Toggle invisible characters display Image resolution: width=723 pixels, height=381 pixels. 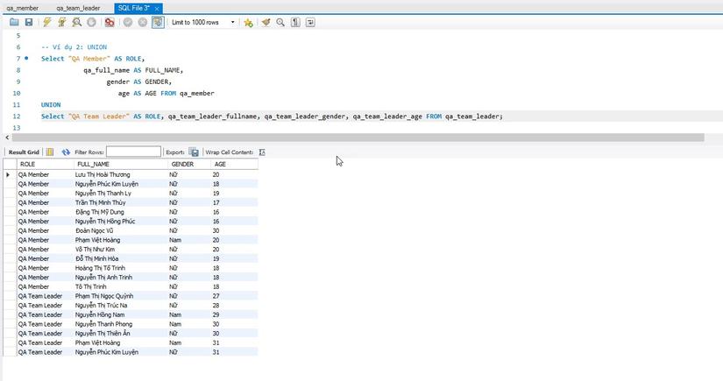click(297, 22)
